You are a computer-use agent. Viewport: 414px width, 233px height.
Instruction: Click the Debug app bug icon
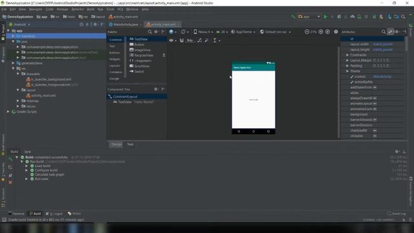pos(339,17)
